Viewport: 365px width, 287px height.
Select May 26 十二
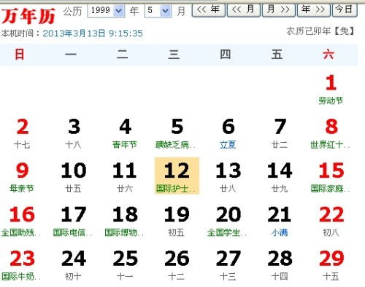pos(177,265)
